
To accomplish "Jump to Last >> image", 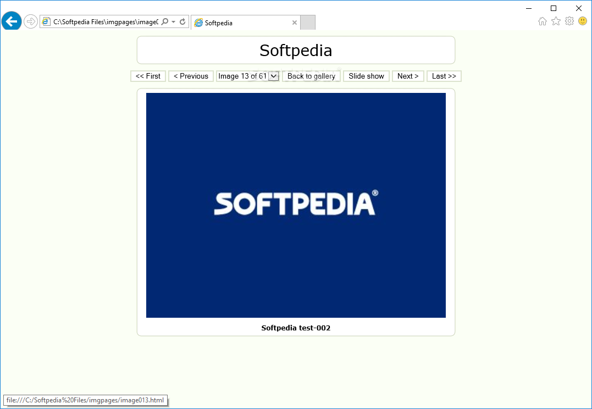I will point(444,76).
